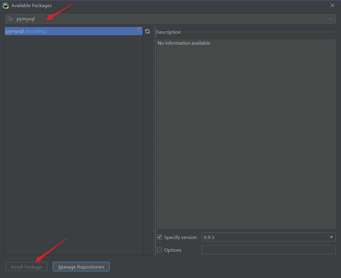
Task: Clear the pymysql search text
Action: pos(331,19)
